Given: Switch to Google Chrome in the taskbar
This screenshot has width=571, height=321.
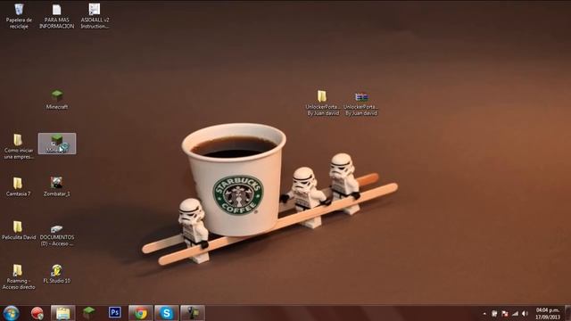Looking at the screenshot, I should coord(141,313).
